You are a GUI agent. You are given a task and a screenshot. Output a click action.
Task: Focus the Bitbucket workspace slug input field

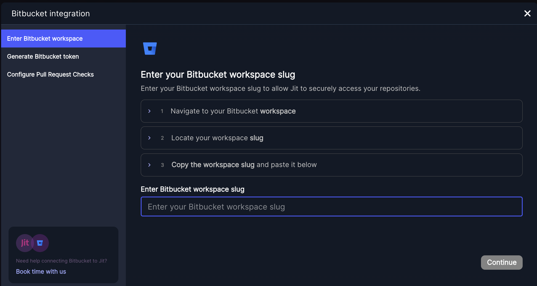click(x=332, y=206)
